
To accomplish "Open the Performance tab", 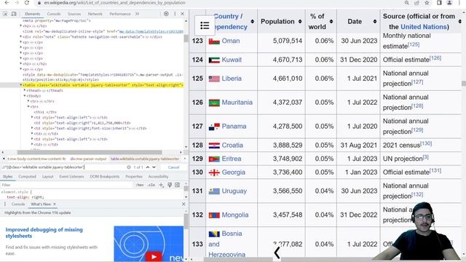I will click(x=119, y=14).
